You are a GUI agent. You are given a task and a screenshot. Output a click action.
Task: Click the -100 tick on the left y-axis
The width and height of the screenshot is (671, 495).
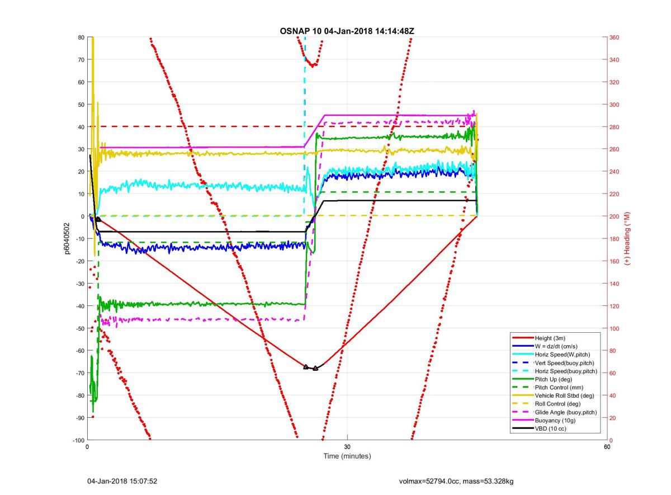pyautogui.click(x=79, y=440)
